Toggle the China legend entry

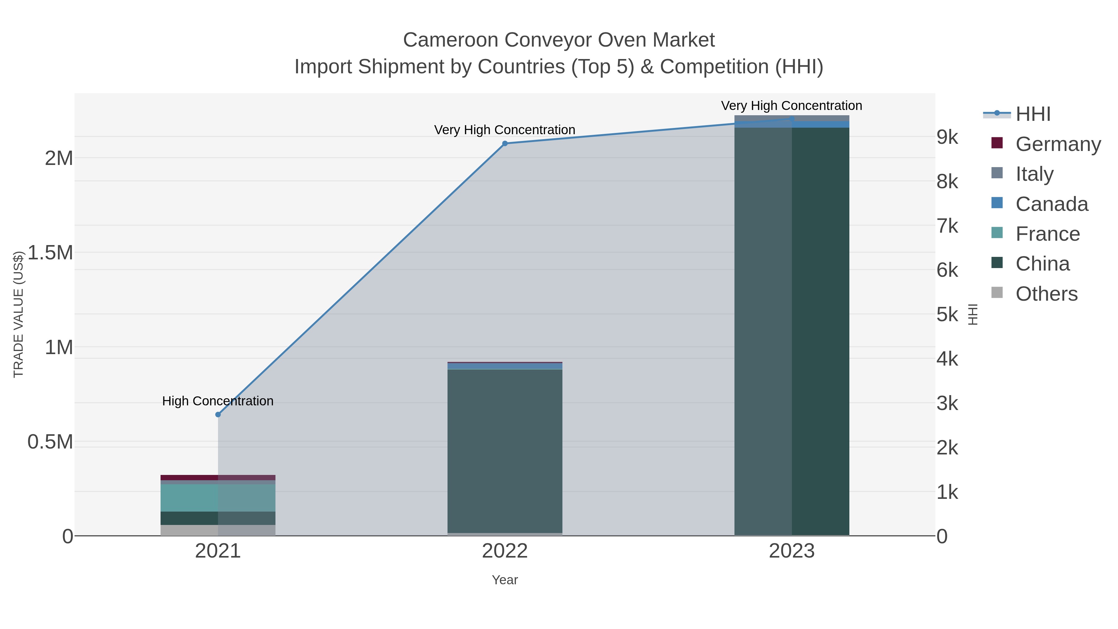click(1030, 263)
